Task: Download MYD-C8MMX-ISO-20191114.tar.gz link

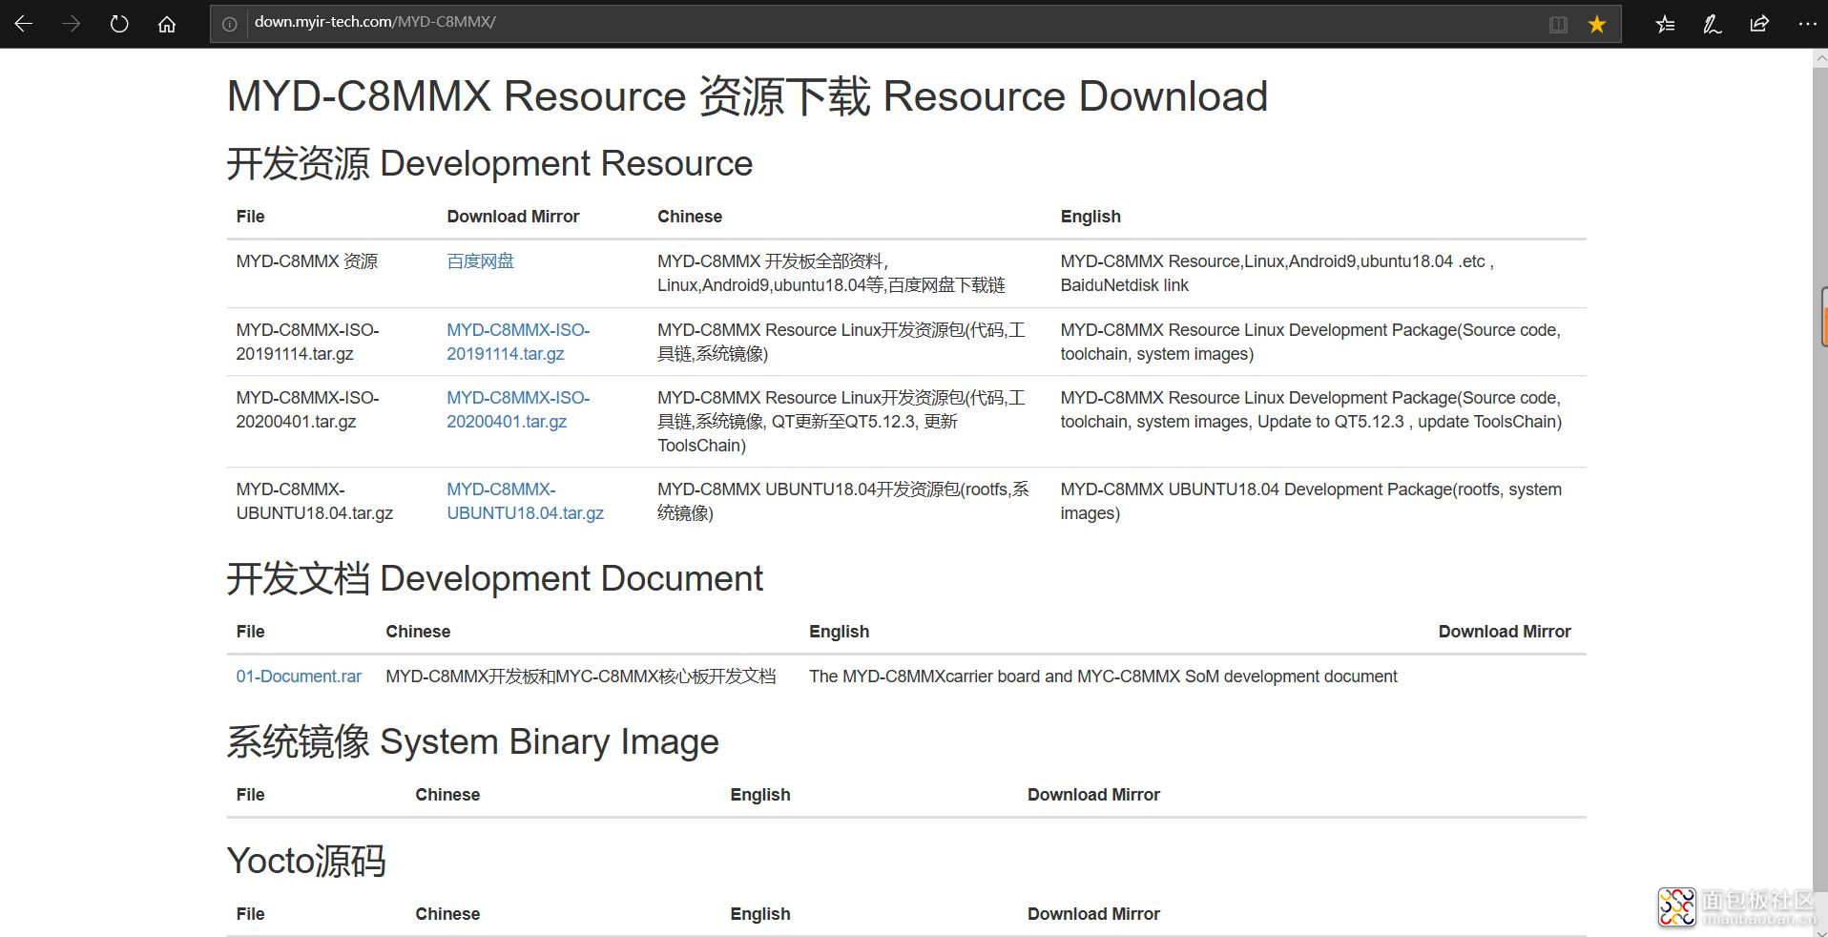Action: click(518, 342)
